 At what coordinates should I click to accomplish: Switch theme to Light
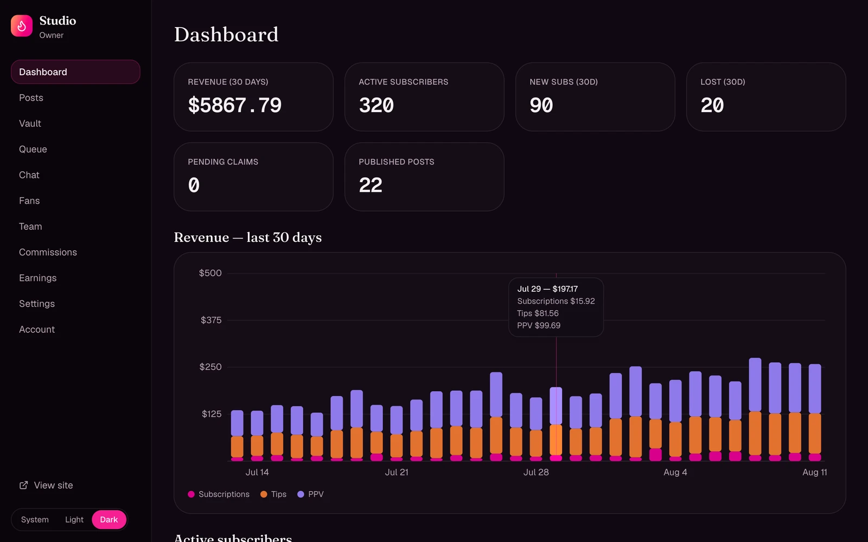pos(74,519)
